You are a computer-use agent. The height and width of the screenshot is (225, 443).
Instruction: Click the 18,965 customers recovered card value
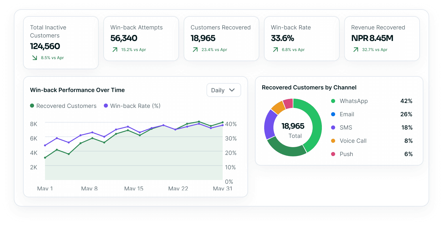pos(203,38)
